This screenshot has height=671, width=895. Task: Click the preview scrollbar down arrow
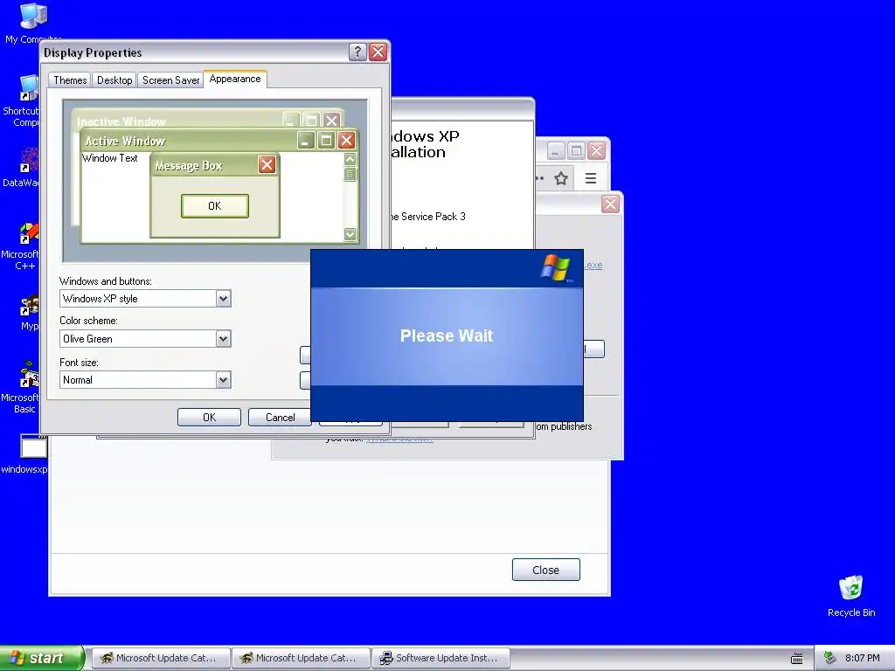point(350,234)
